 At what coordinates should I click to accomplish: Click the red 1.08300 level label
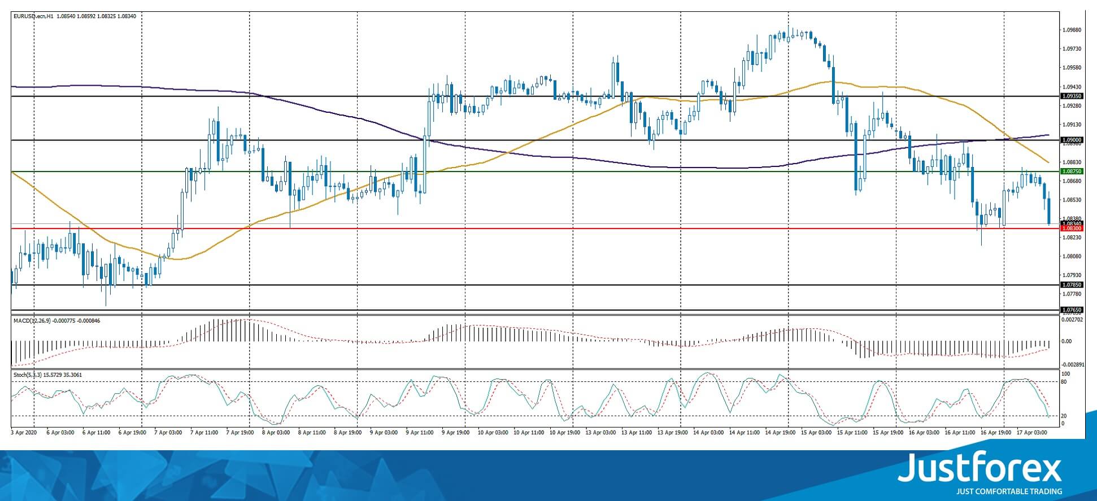point(1072,228)
